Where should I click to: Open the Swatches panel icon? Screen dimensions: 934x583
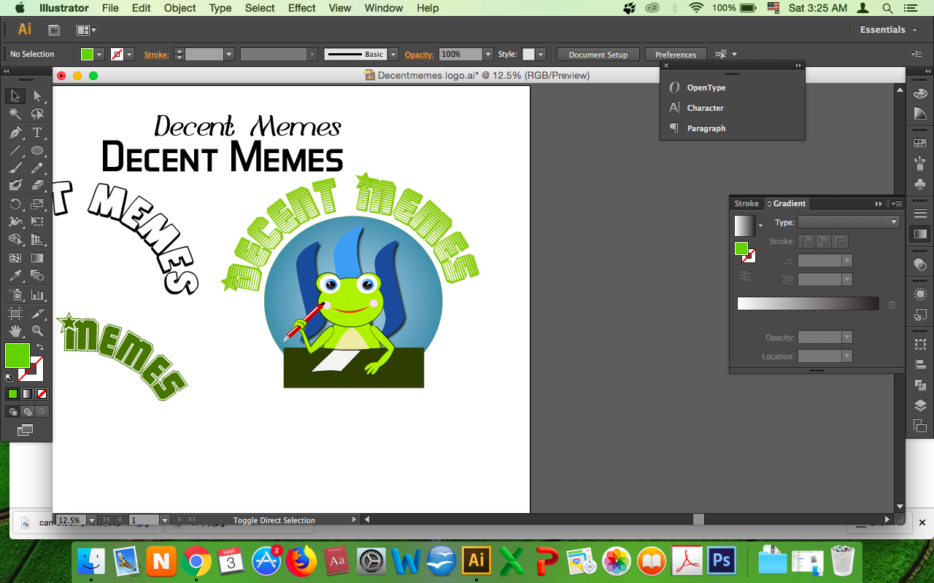coord(920,144)
